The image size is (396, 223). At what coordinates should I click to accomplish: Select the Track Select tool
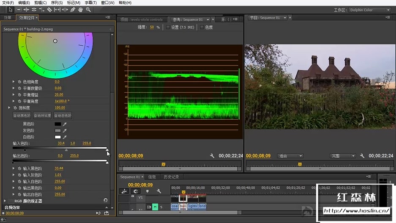tap(19, 10)
